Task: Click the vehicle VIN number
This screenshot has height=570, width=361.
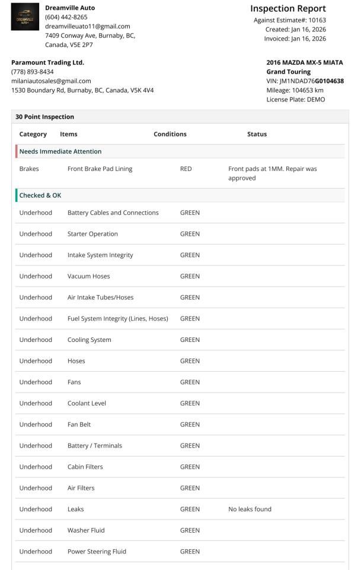Action: coord(305,81)
